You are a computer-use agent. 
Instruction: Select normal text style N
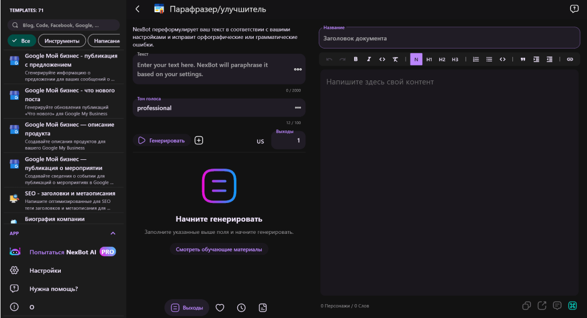[416, 59]
